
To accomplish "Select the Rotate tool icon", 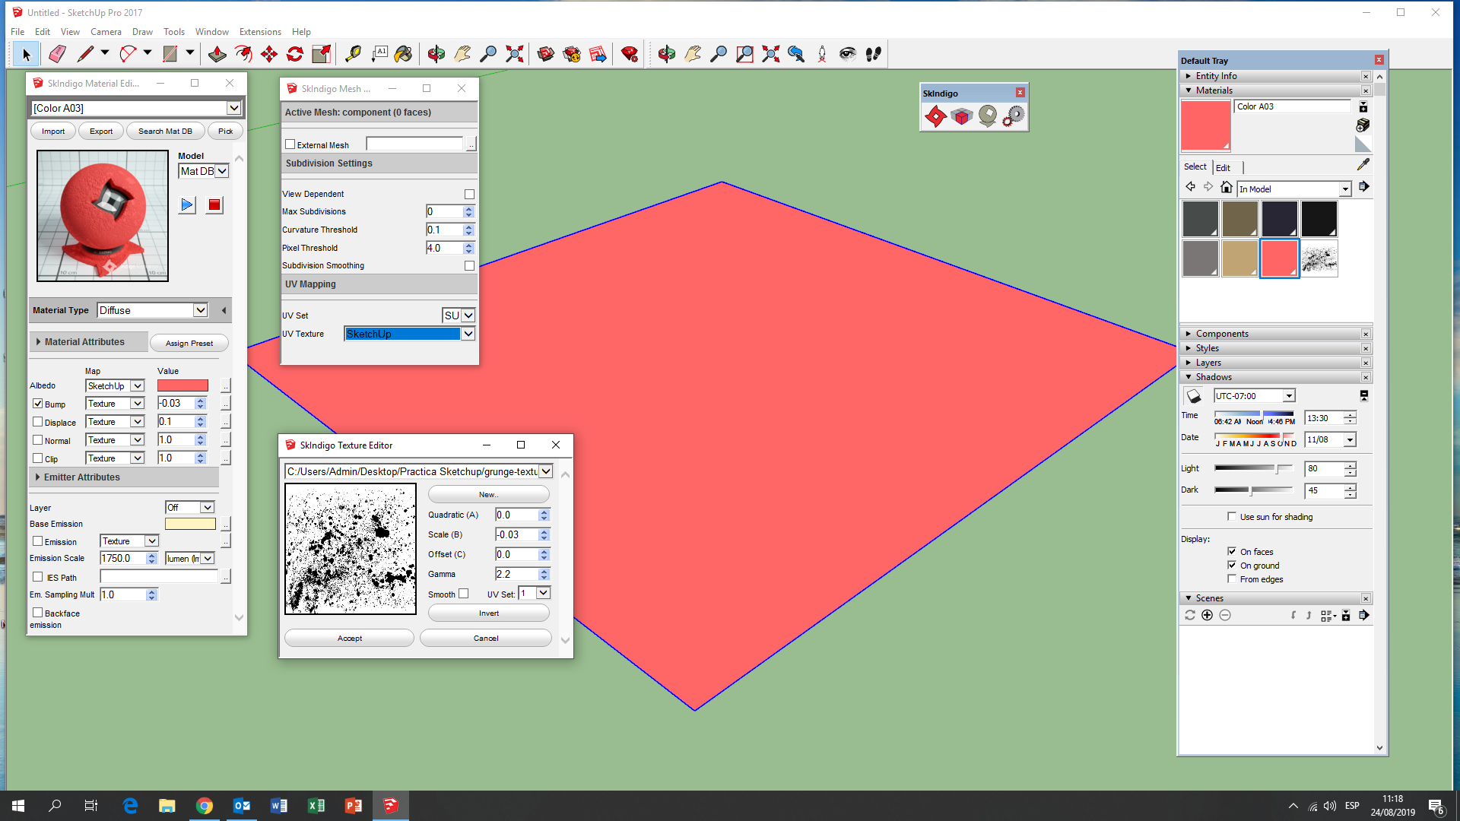I will pos(295,54).
